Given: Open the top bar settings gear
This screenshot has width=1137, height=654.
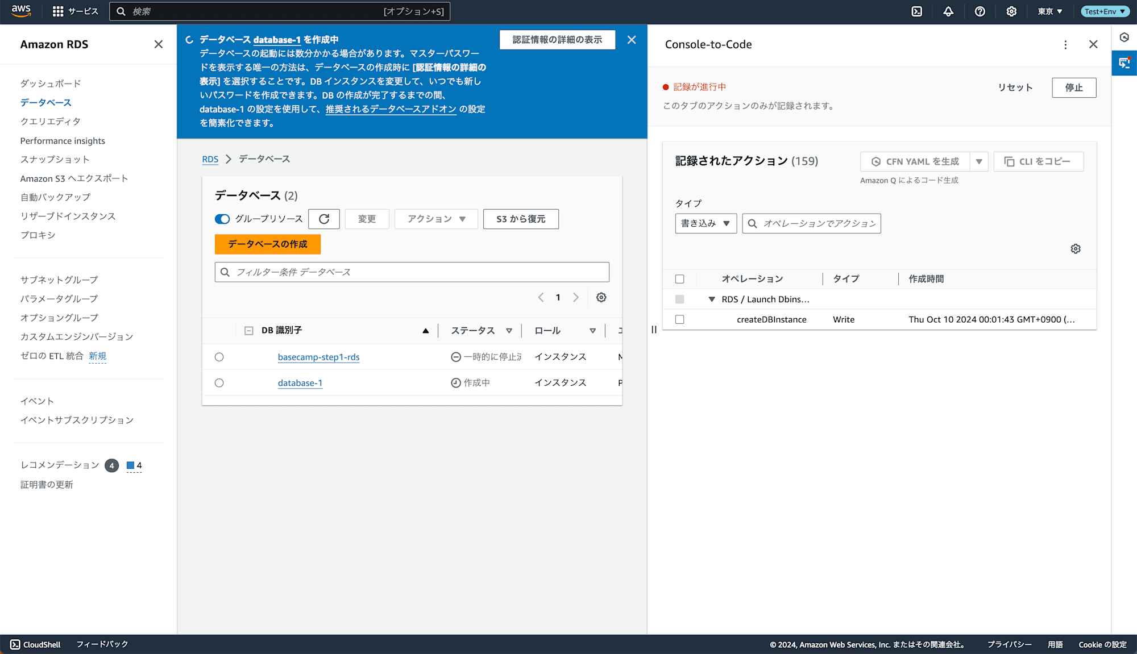Looking at the screenshot, I should pyautogui.click(x=1011, y=11).
